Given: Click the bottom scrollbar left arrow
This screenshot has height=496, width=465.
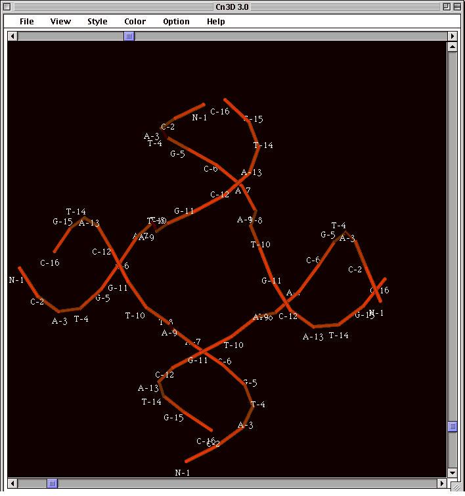Looking at the screenshot, I should click(x=12, y=484).
